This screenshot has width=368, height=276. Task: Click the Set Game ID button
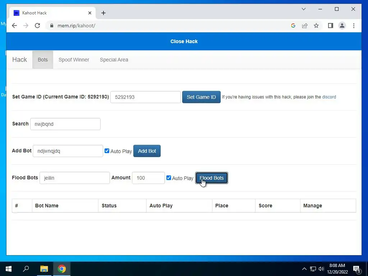point(201,97)
